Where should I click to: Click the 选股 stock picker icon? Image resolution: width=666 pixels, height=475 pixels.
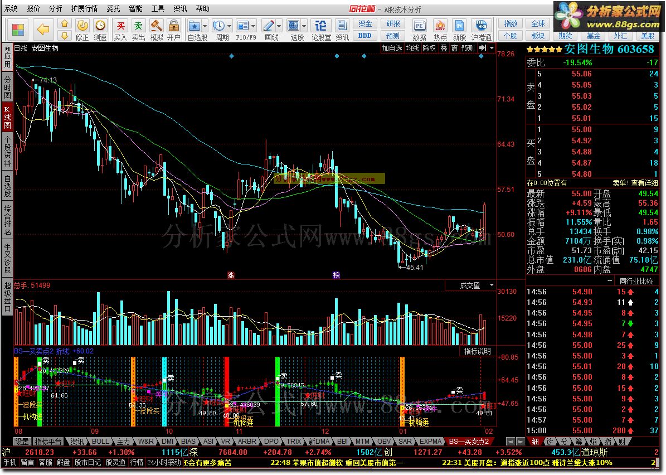(294, 26)
